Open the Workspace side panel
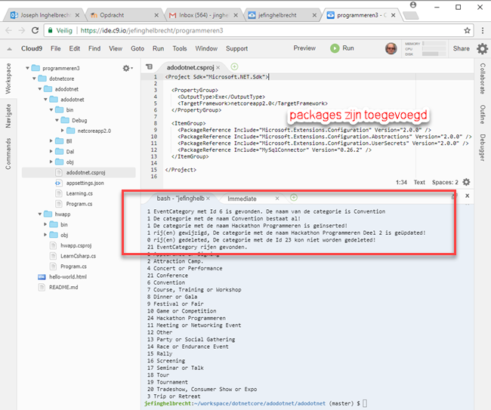Viewport: 491px width, 410px height. pyautogui.click(x=8, y=79)
